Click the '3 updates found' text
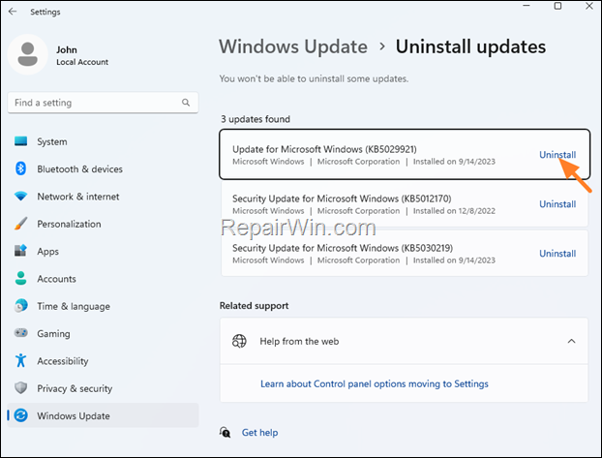The image size is (602, 458). click(256, 119)
